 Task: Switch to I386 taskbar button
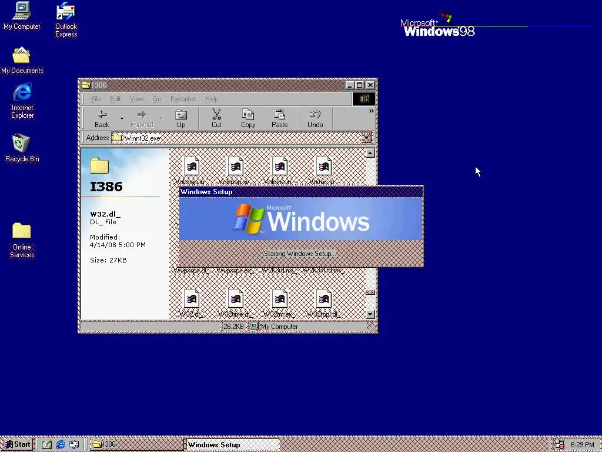(x=136, y=444)
